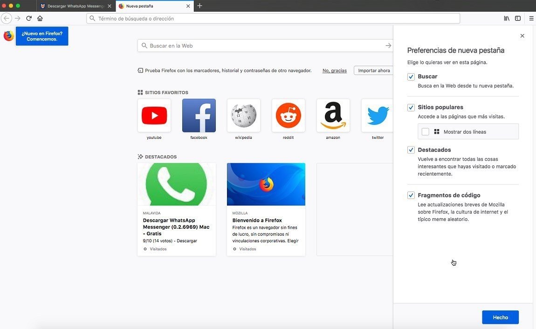Open the Descargar WhatsApp Messenger highlight card
Screen dimensions: 536x329
pos(177,209)
